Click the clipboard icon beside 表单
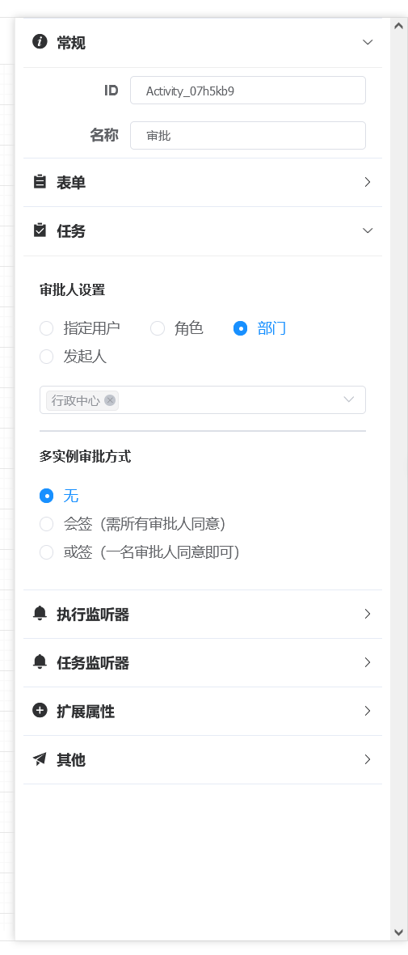This screenshot has width=408, height=955. 40,181
